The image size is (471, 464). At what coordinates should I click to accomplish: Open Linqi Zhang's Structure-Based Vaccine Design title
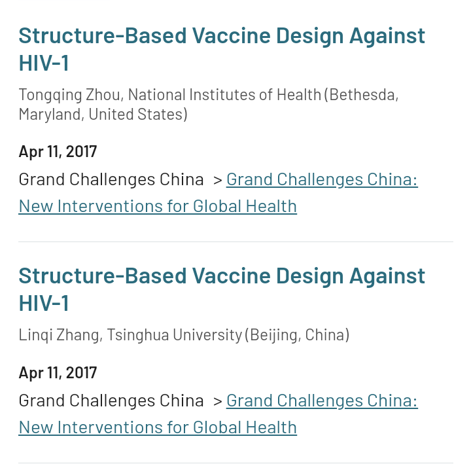[x=221, y=276]
